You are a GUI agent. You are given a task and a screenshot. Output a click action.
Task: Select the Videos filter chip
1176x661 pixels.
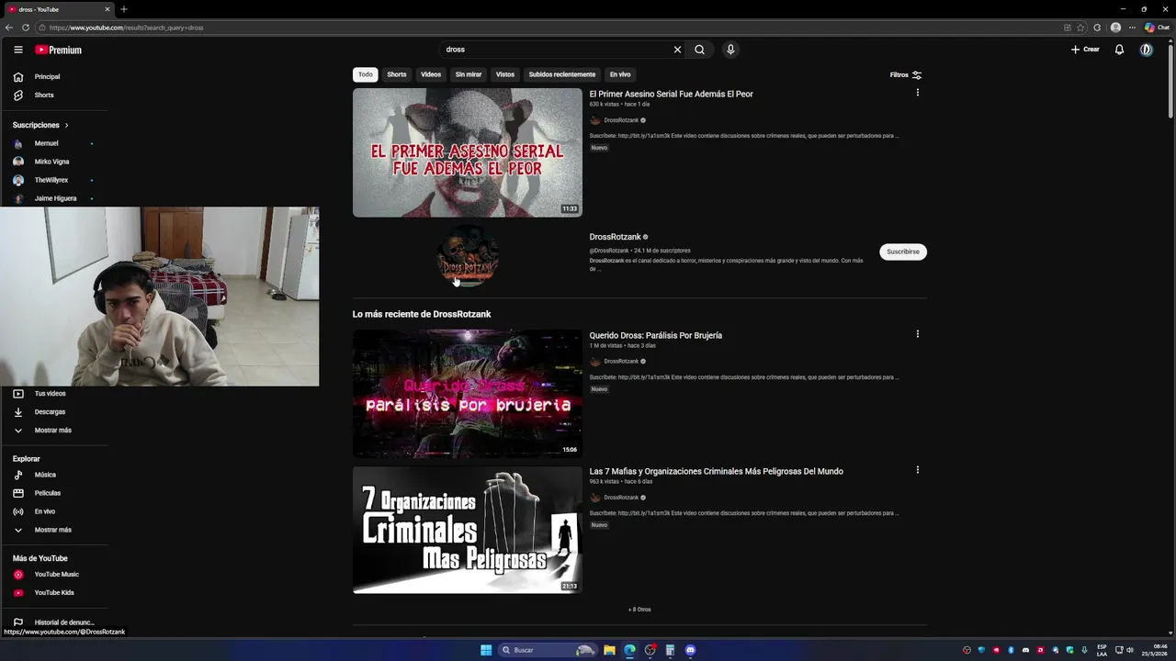[431, 74]
